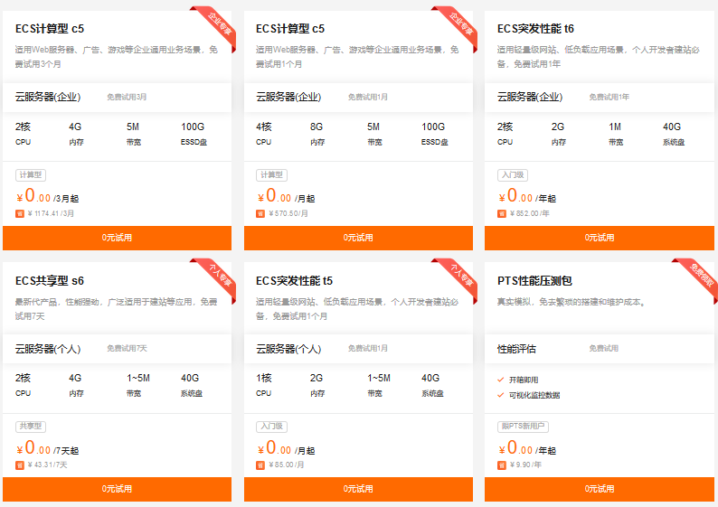
Task: Click the 4核 CPU spec
Action: pos(264,134)
